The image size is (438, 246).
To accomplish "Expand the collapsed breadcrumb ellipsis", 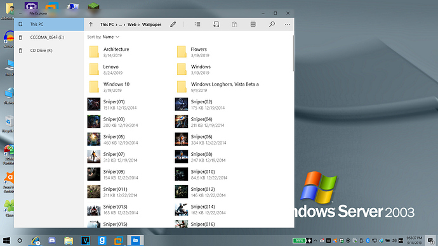I will point(121,25).
